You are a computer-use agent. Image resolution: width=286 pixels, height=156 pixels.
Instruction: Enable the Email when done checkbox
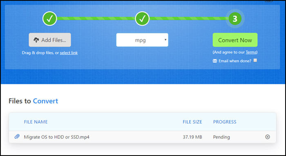(x=255, y=60)
